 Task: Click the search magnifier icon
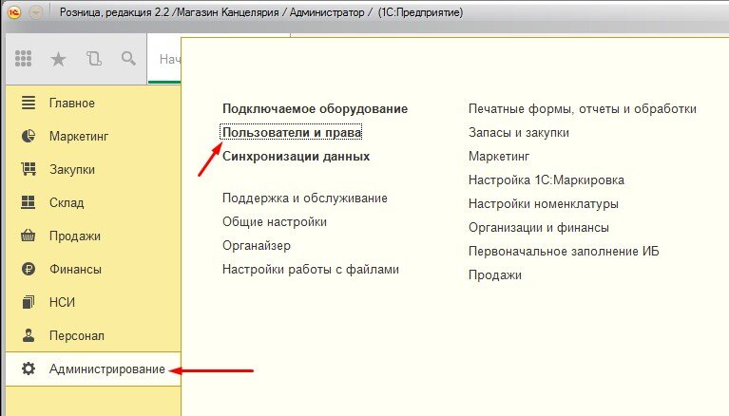point(128,59)
